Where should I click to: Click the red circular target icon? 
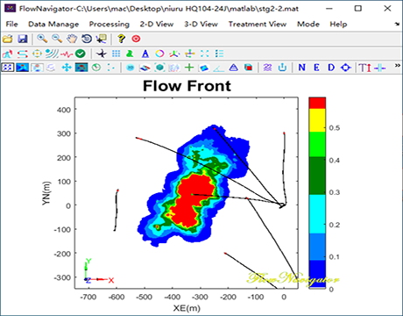pos(136,39)
